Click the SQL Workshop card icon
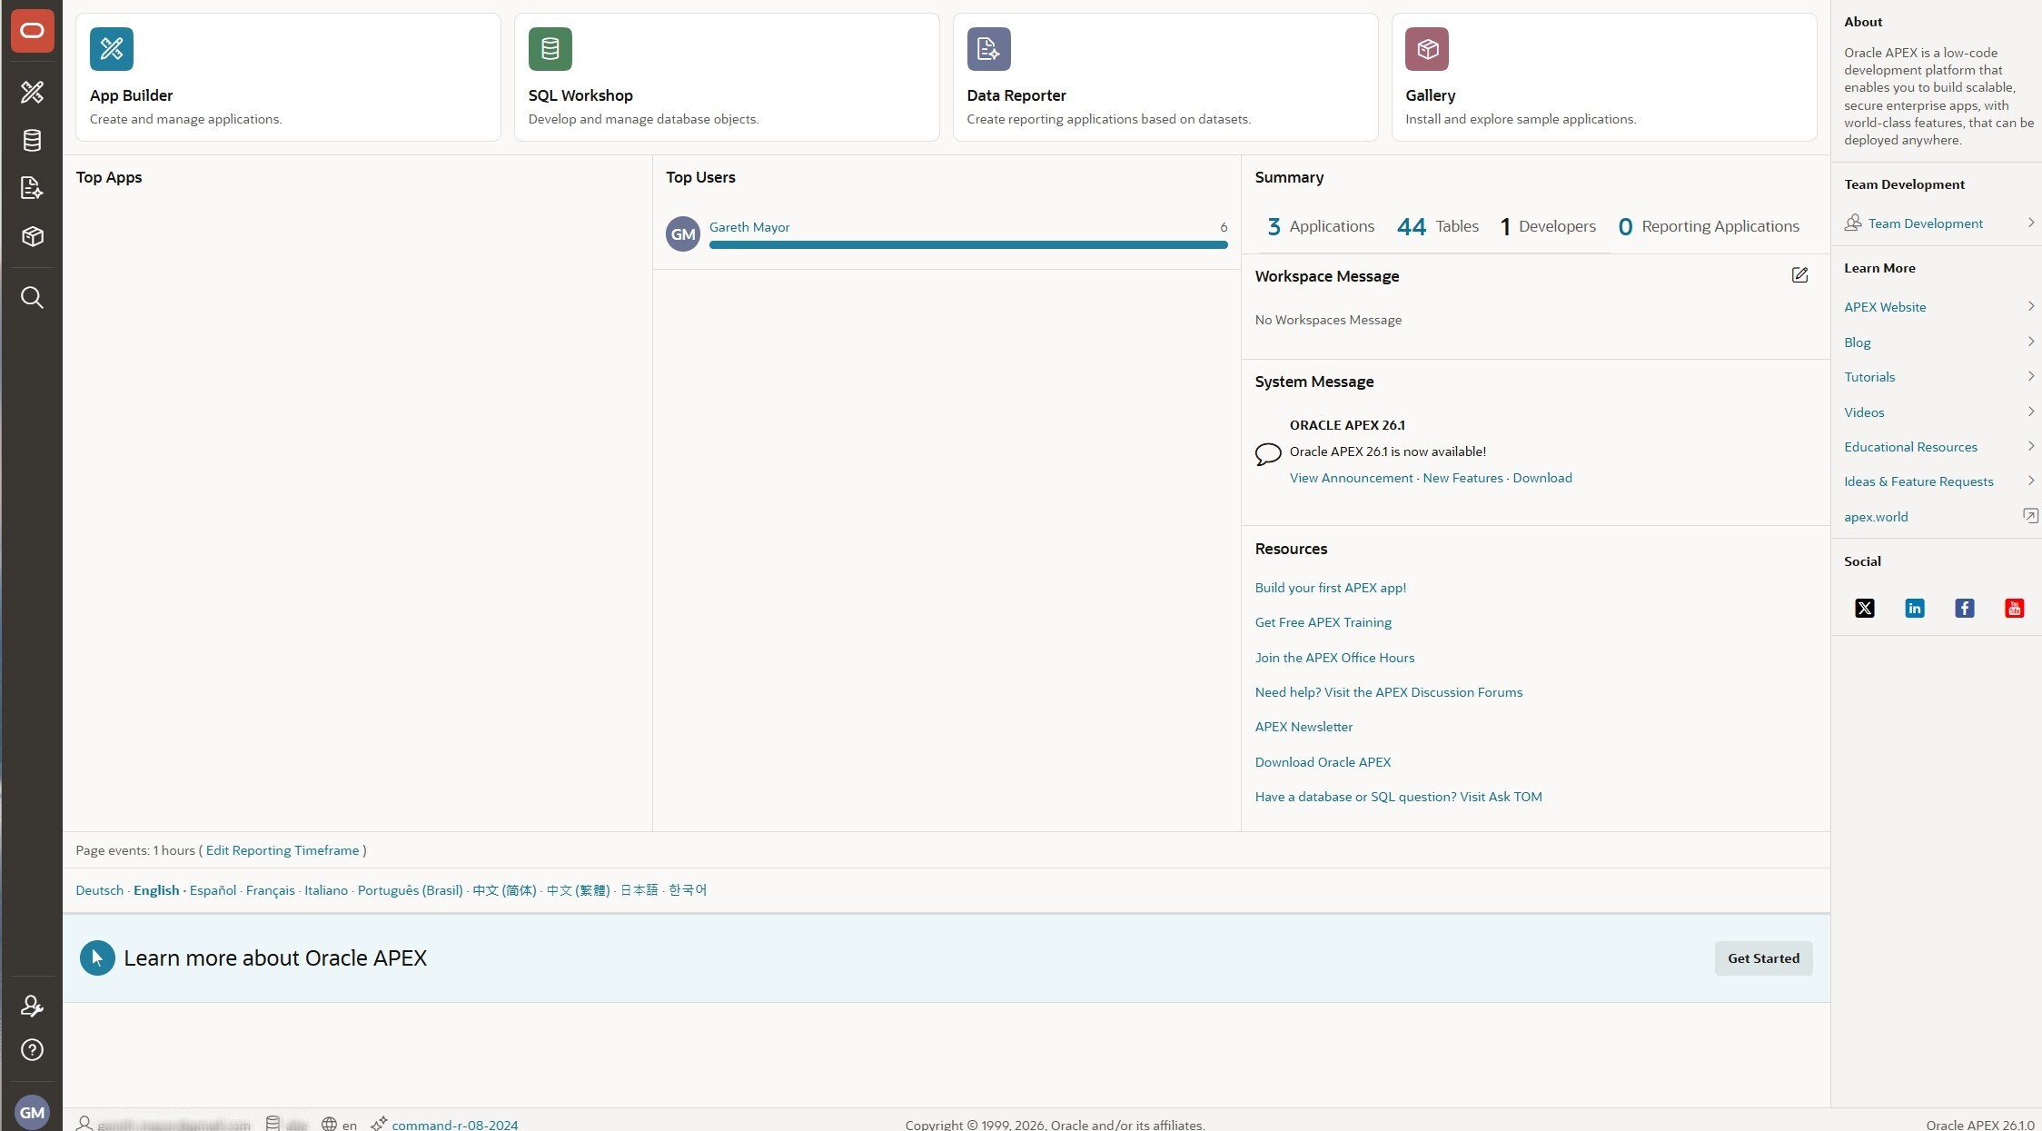2042x1131 pixels. tap(550, 49)
